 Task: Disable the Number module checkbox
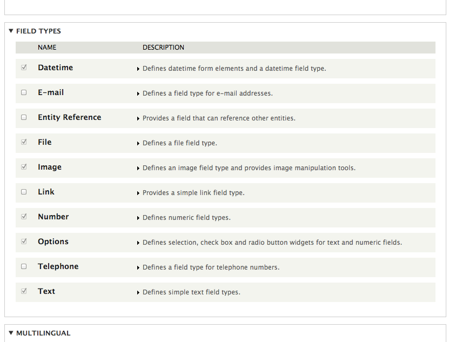pyautogui.click(x=24, y=217)
